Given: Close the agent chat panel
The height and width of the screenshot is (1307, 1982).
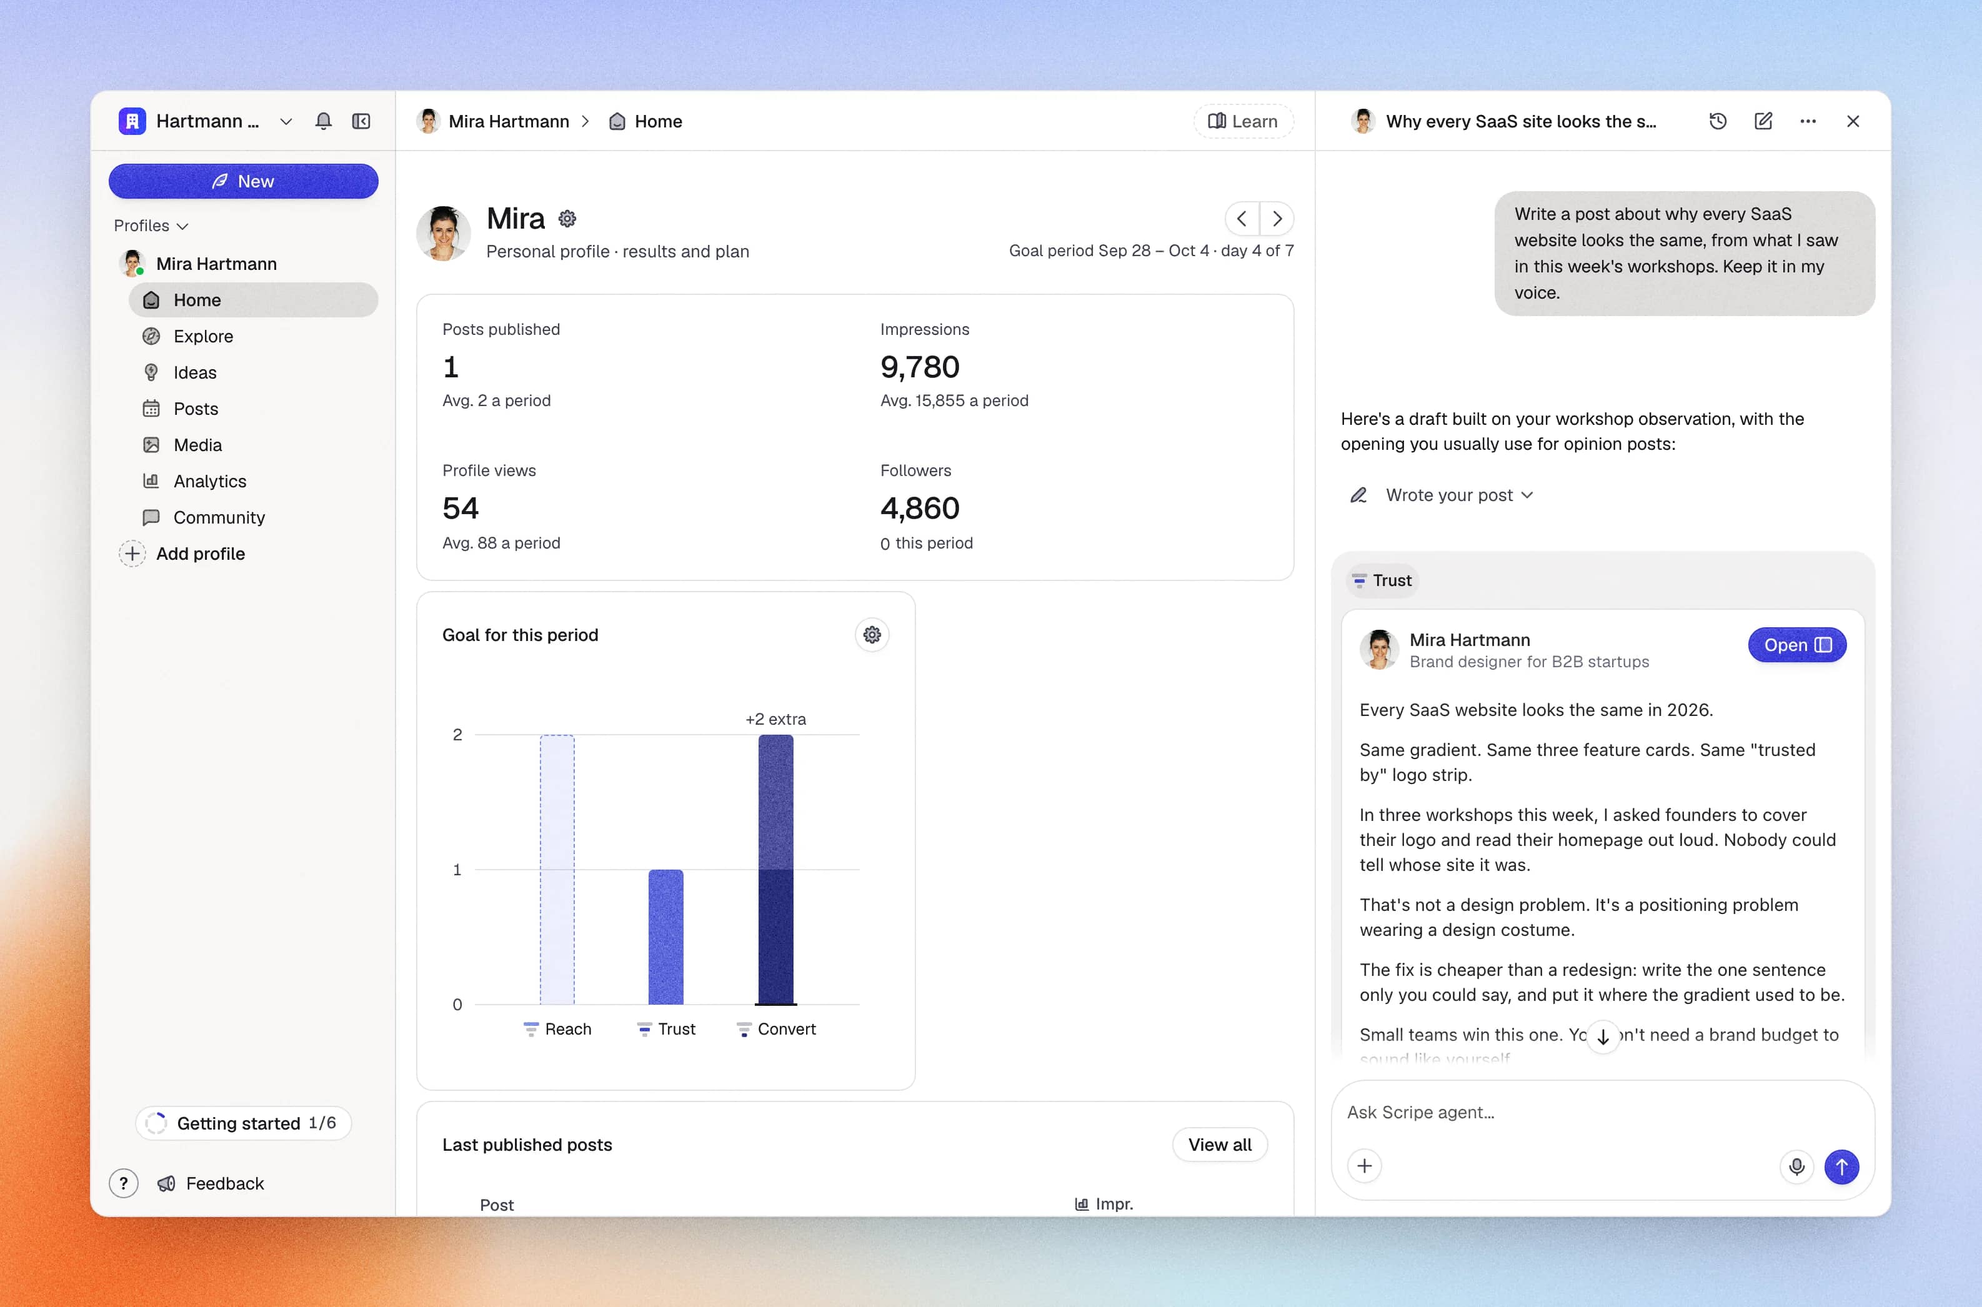Looking at the screenshot, I should pos(1853,121).
